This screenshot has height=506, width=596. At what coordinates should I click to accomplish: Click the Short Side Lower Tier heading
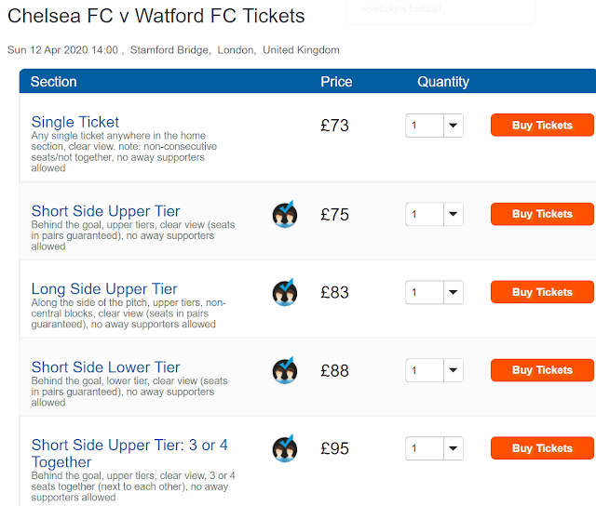pos(106,367)
